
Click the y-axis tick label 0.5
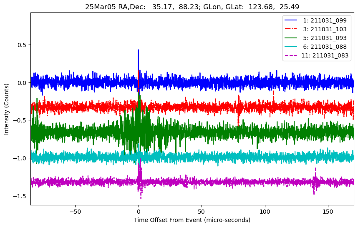(22, 45)
